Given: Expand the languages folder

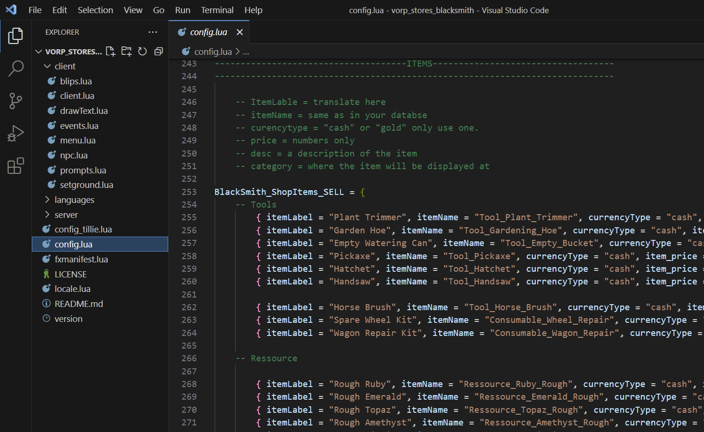Looking at the screenshot, I should [x=47, y=200].
